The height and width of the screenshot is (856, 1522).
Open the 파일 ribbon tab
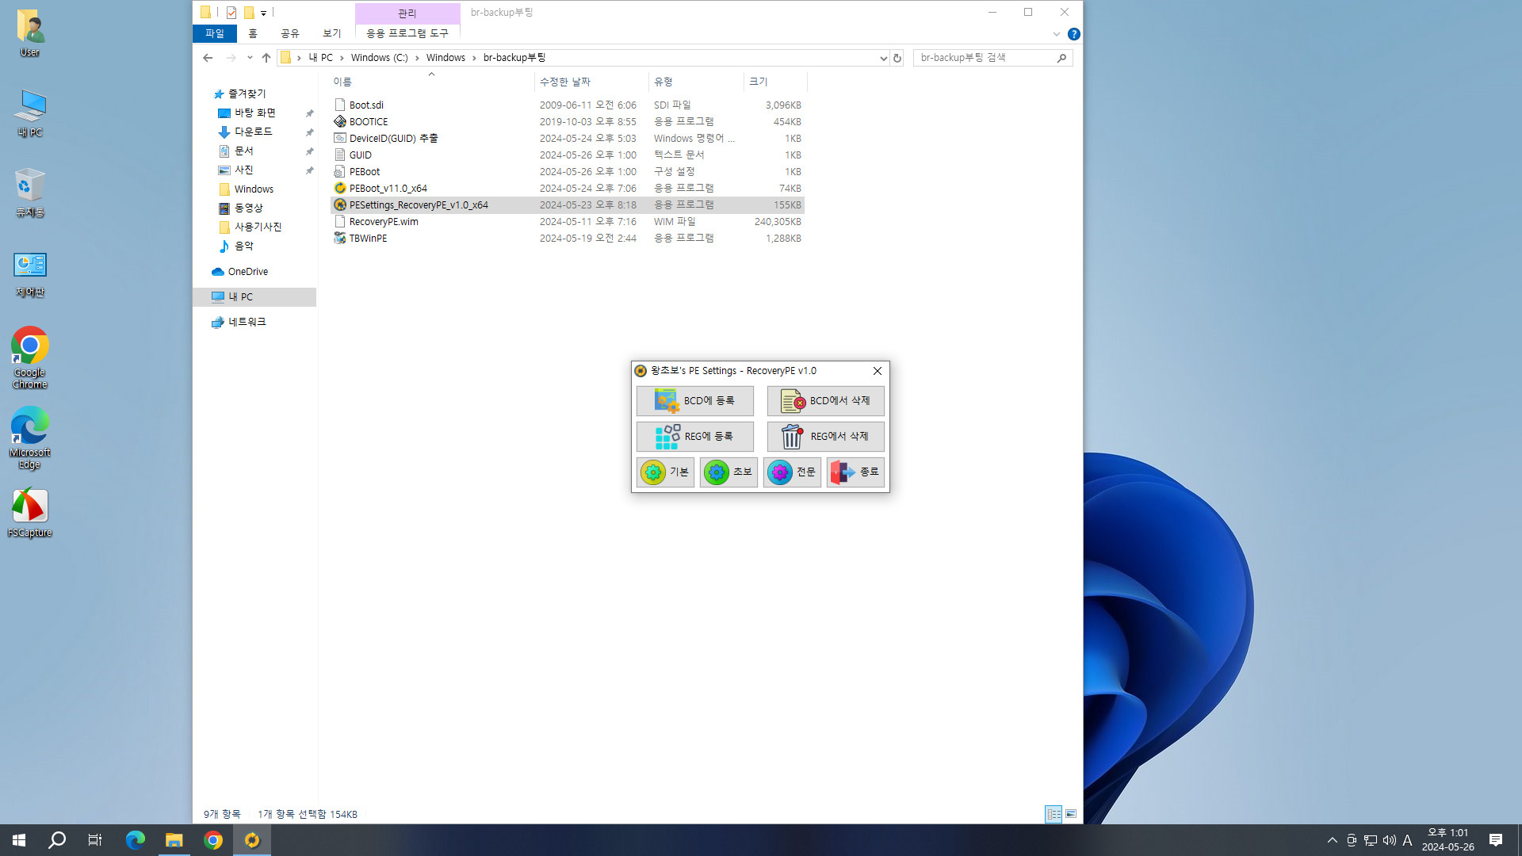pyautogui.click(x=215, y=33)
